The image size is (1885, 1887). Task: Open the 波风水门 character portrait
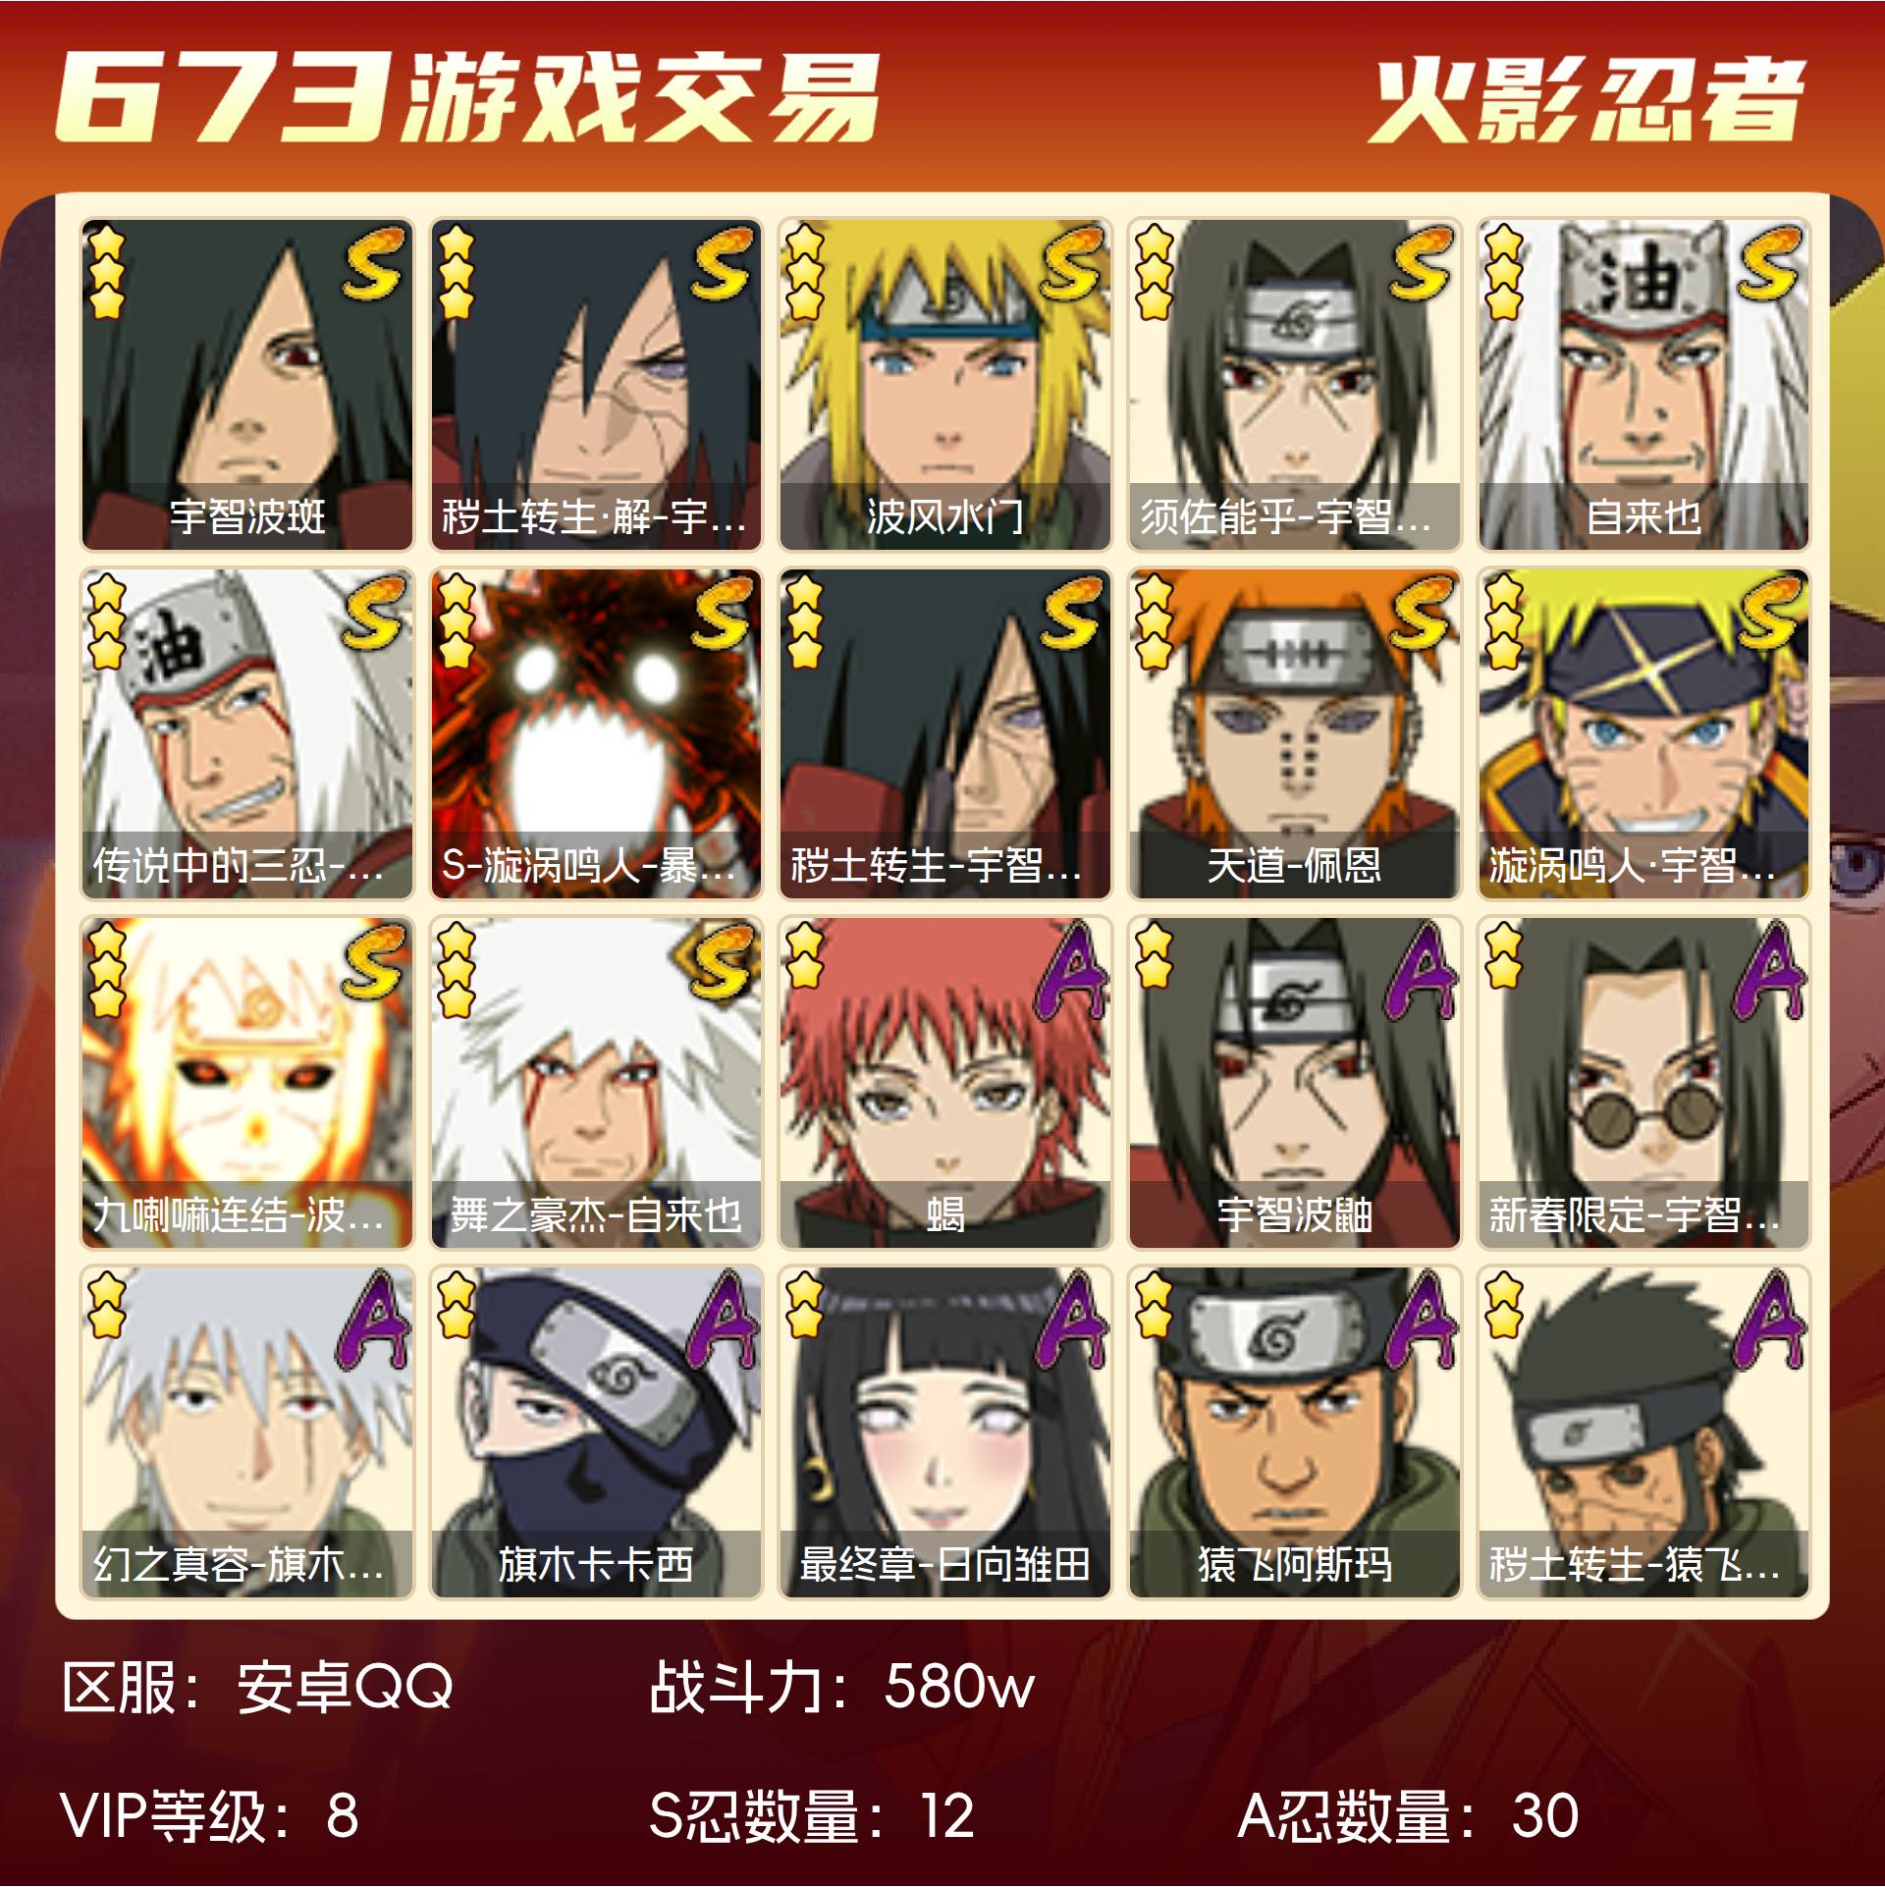click(x=944, y=384)
